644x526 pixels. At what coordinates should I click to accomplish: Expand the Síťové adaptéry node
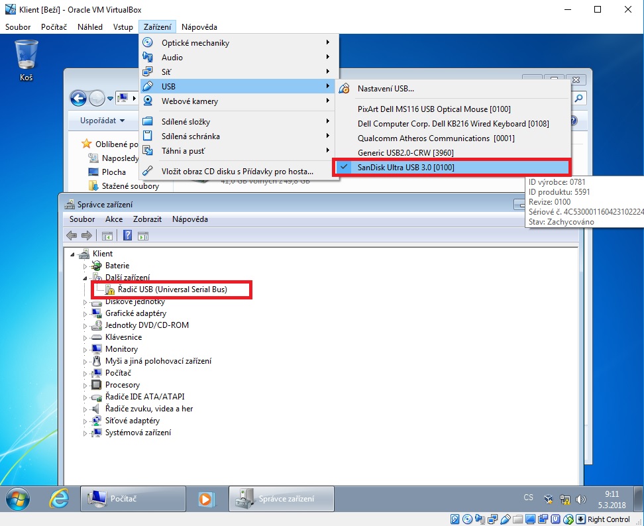pyautogui.click(x=85, y=421)
